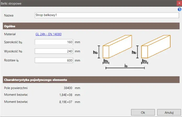Confirm the dialog with the Ok button
182x117 pixels.
pos(143,112)
